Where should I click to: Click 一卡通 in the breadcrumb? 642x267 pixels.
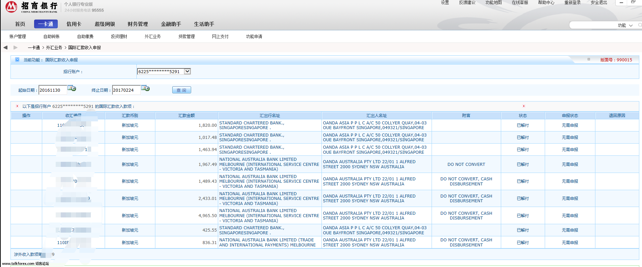pyautogui.click(x=34, y=48)
